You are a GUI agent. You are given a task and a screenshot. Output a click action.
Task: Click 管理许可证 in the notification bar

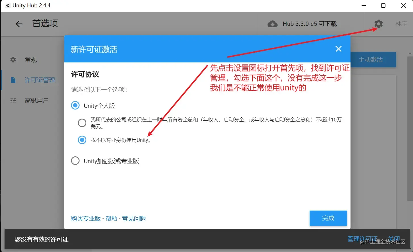(x=362, y=239)
